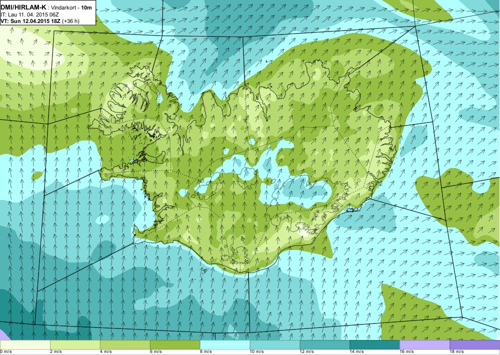Click the purple legend swatch above 18 m/s

(475, 344)
